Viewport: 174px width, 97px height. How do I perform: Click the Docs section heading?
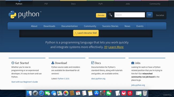[98, 63]
